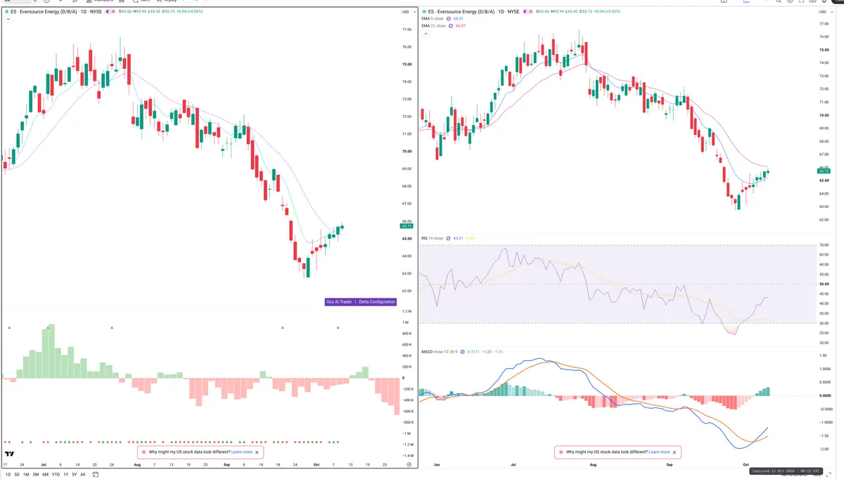Switch range to 1M
This screenshot has height=479, width=844.
click(26, 475)
